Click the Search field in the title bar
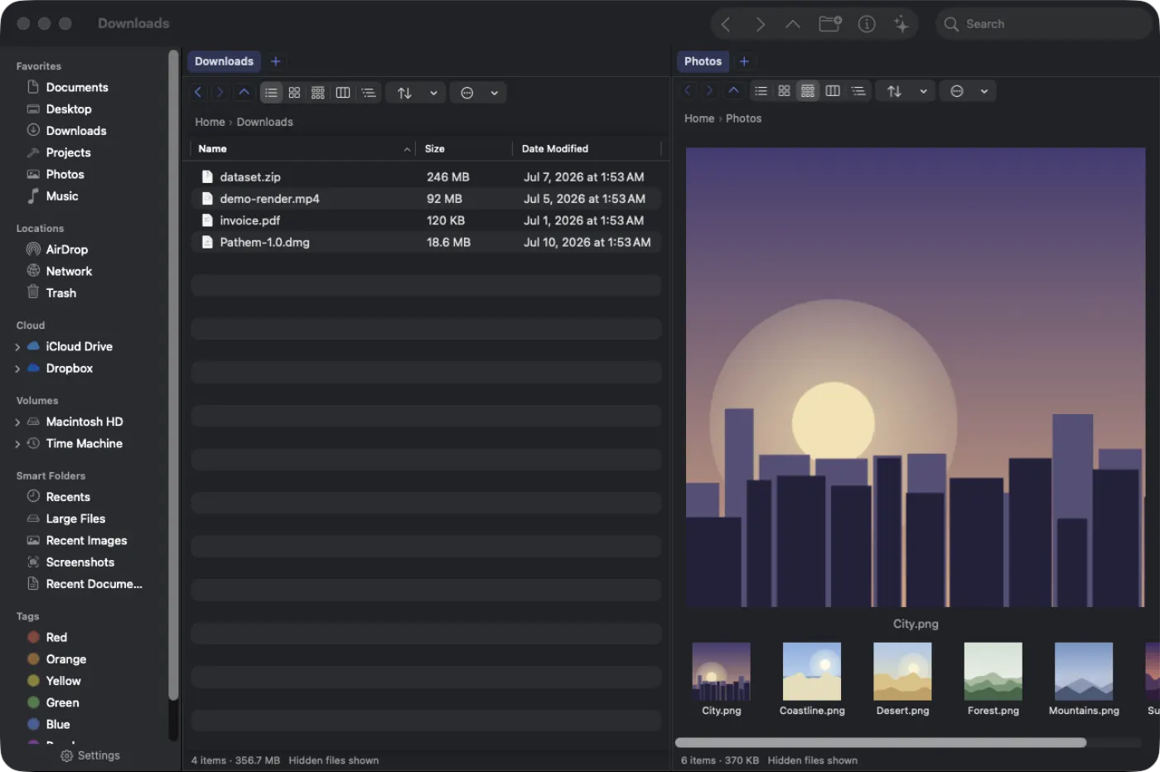 pos(1043,24)
